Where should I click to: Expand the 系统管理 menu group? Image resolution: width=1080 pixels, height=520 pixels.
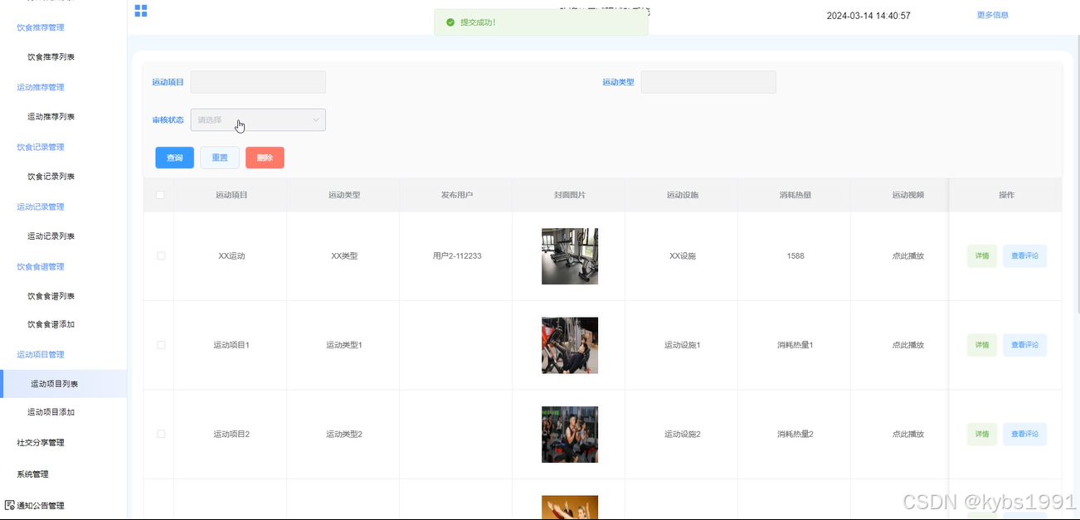pos(33,474)
